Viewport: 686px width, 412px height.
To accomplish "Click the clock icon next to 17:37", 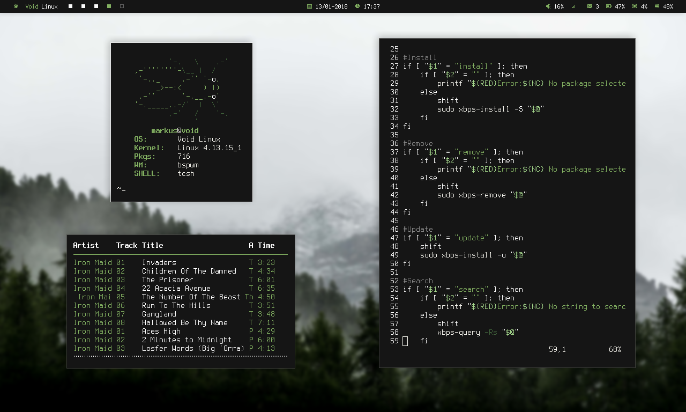I will click(x=357, y=6).
